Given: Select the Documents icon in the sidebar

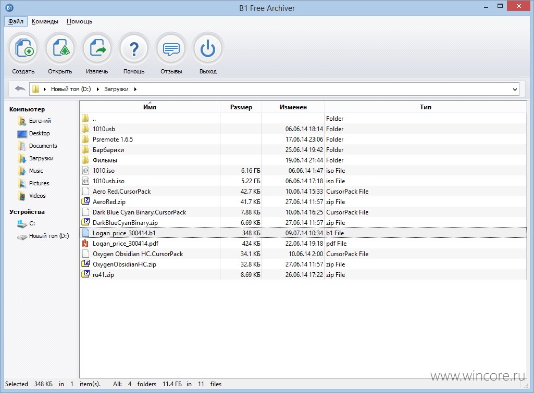Looking at the screenshot, I should click(x=21, y=146).
